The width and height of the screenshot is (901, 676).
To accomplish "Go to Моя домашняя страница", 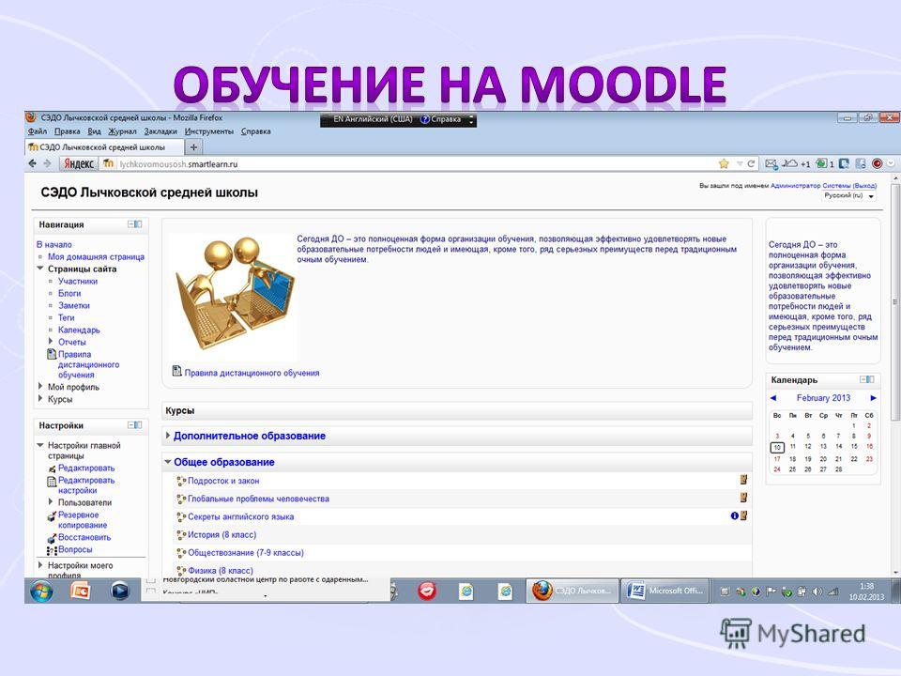I will click(x=96, y=257).
